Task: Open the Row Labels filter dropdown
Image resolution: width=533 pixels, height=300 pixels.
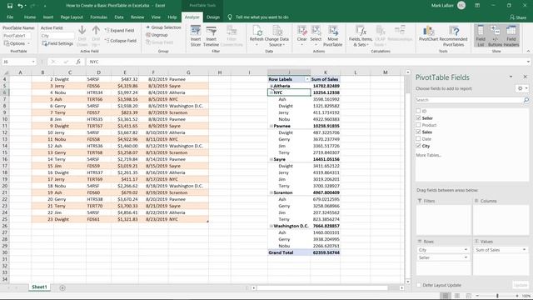Action: (x=307, y=79)
